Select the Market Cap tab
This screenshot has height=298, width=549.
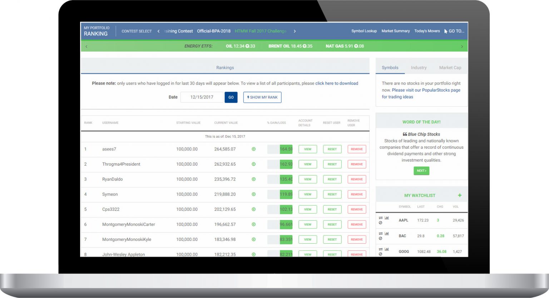point(450,68)
